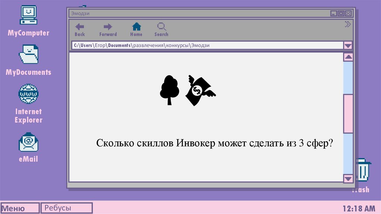
Task: Click the address bar path field
Action: coord(207,45)
